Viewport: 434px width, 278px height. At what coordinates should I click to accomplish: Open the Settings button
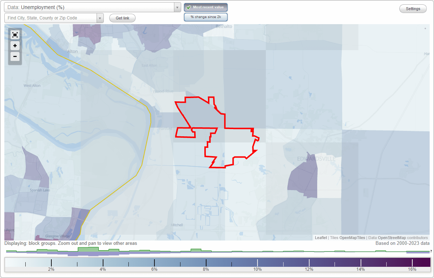pyautogui.click(x=413, y=9)
